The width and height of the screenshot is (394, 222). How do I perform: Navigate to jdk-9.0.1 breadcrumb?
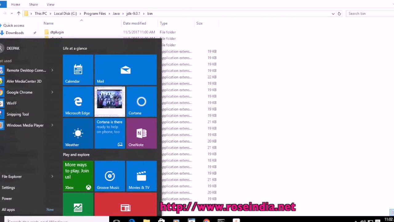tap(133, 14)
